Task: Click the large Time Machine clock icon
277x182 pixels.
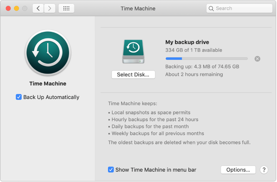Action: 48,53
